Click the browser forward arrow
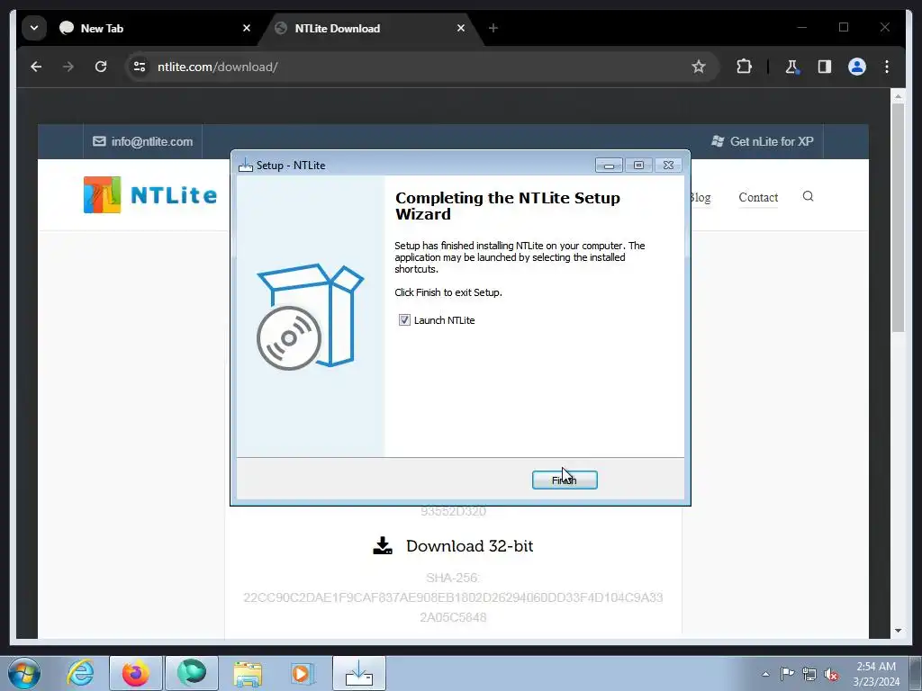 pos(68,67)
